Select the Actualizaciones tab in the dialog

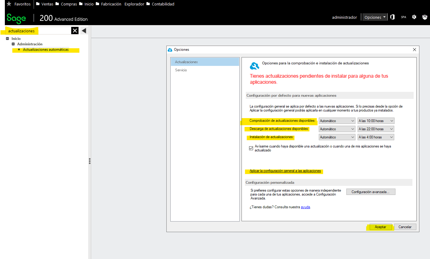[205, 62]
